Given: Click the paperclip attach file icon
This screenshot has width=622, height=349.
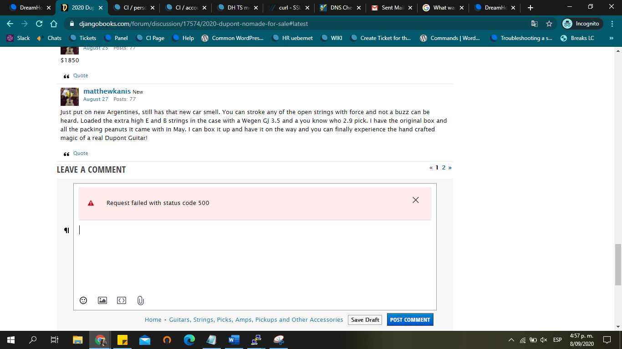Looking at the screenshot, I should pyautogui.click(x=140, y=300).
